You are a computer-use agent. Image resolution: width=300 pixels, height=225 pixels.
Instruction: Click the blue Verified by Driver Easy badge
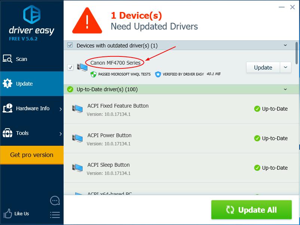(x=158, y=74)
